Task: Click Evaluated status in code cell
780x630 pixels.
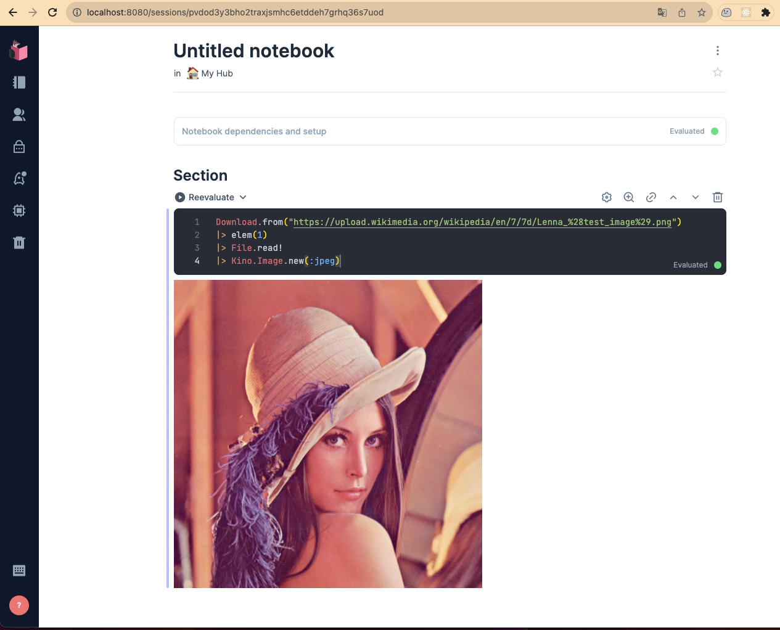Action: tap(697, 265)
